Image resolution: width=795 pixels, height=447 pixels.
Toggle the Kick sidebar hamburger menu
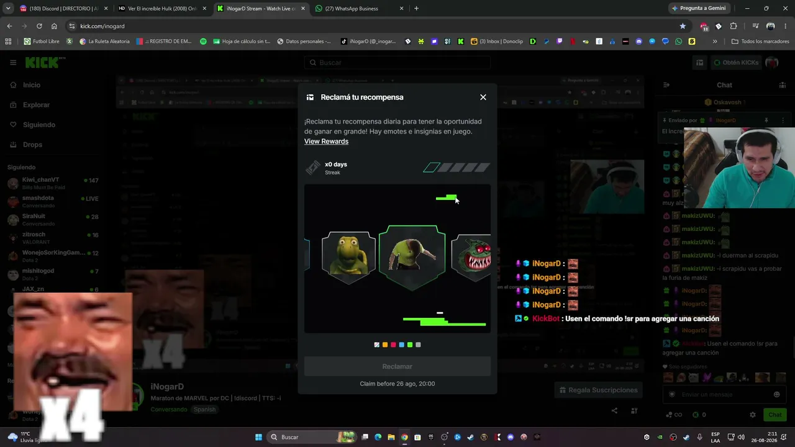point(13,63)
